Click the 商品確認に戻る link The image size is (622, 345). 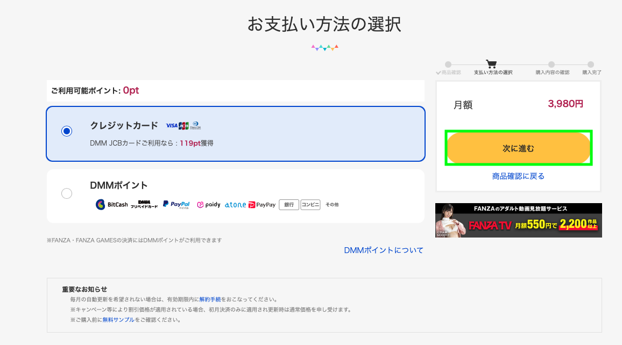point(518,176)
